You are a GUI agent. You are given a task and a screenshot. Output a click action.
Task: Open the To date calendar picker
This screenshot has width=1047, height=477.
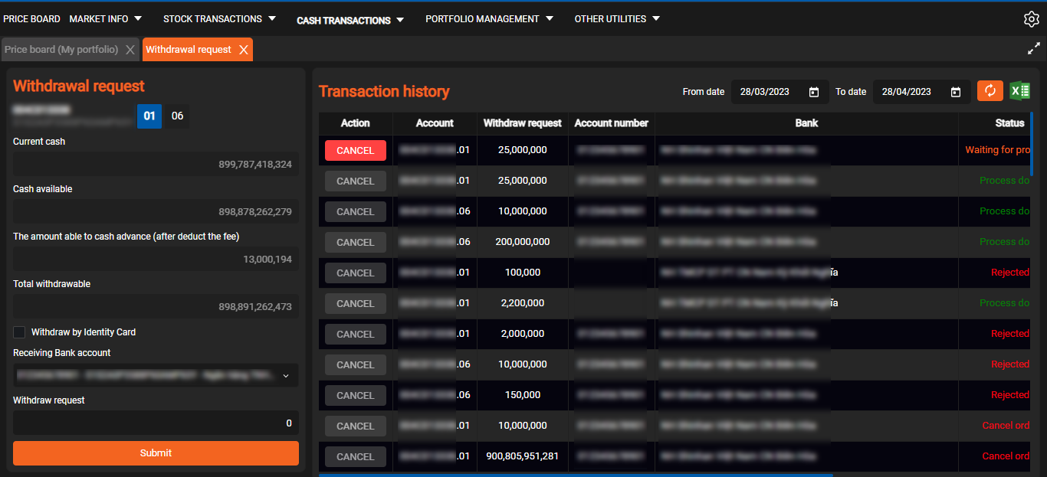(956, 92)
